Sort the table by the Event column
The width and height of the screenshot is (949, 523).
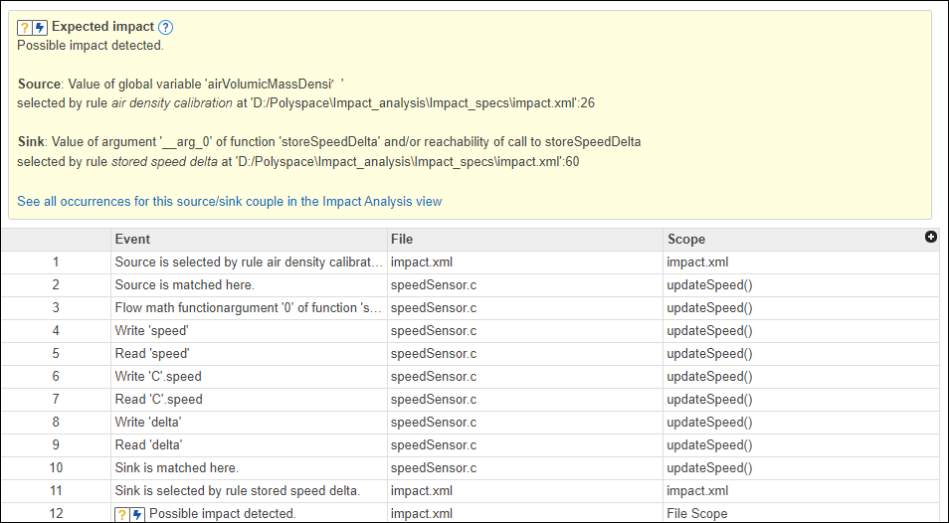(x=133, y=240)
